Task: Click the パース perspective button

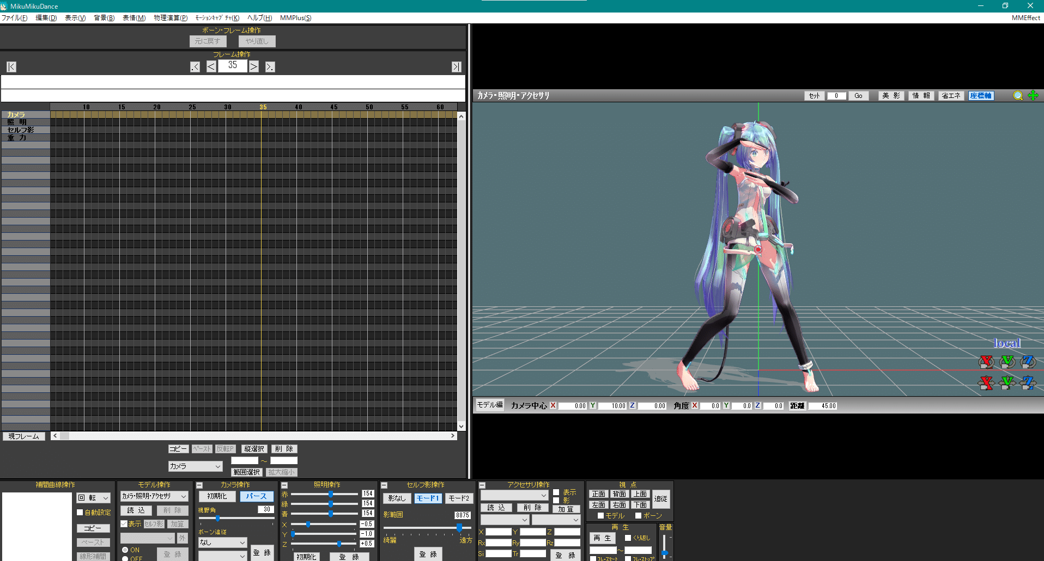Action: coord(256,496)
